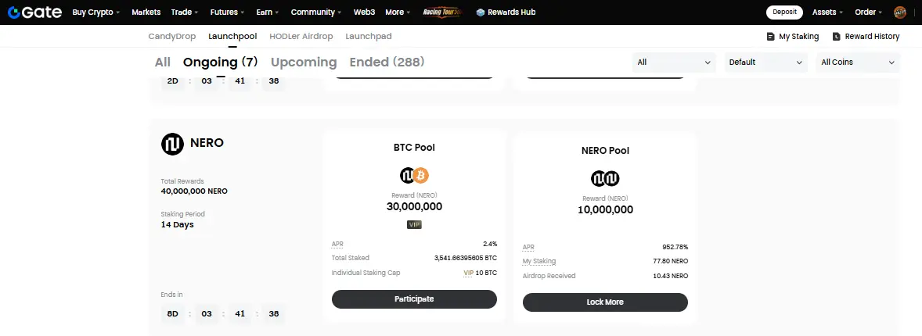The height and width of the screenshot is (336, 922).
Task: Click the NERO Pool coin pair icon
Action: point(605,178)
